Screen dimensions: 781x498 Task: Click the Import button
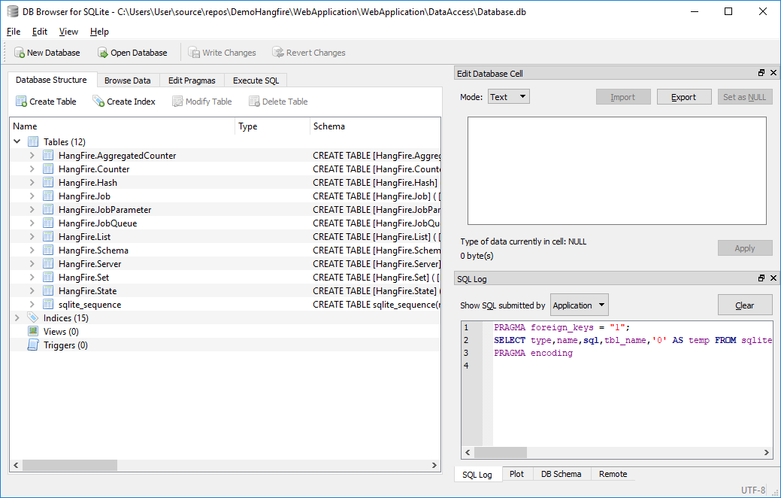pos(623,97)
